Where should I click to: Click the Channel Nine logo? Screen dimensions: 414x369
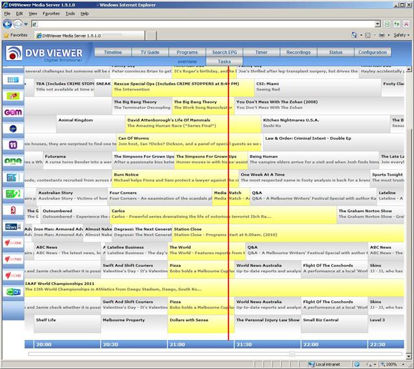pyautogui.click(x=13, y=79)
